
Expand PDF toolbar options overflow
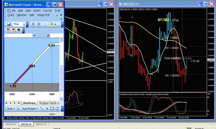pos(24,30)
